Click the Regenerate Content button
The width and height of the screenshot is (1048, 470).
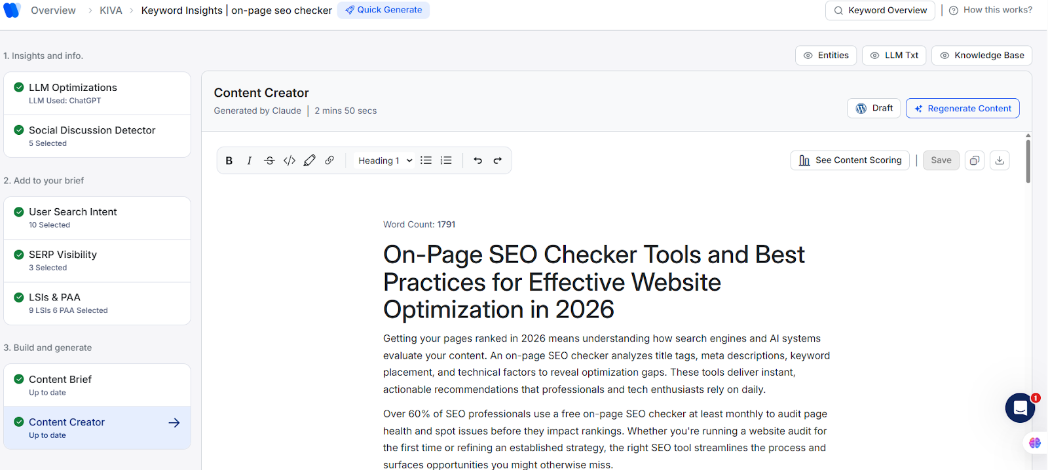tap(962, 109)
